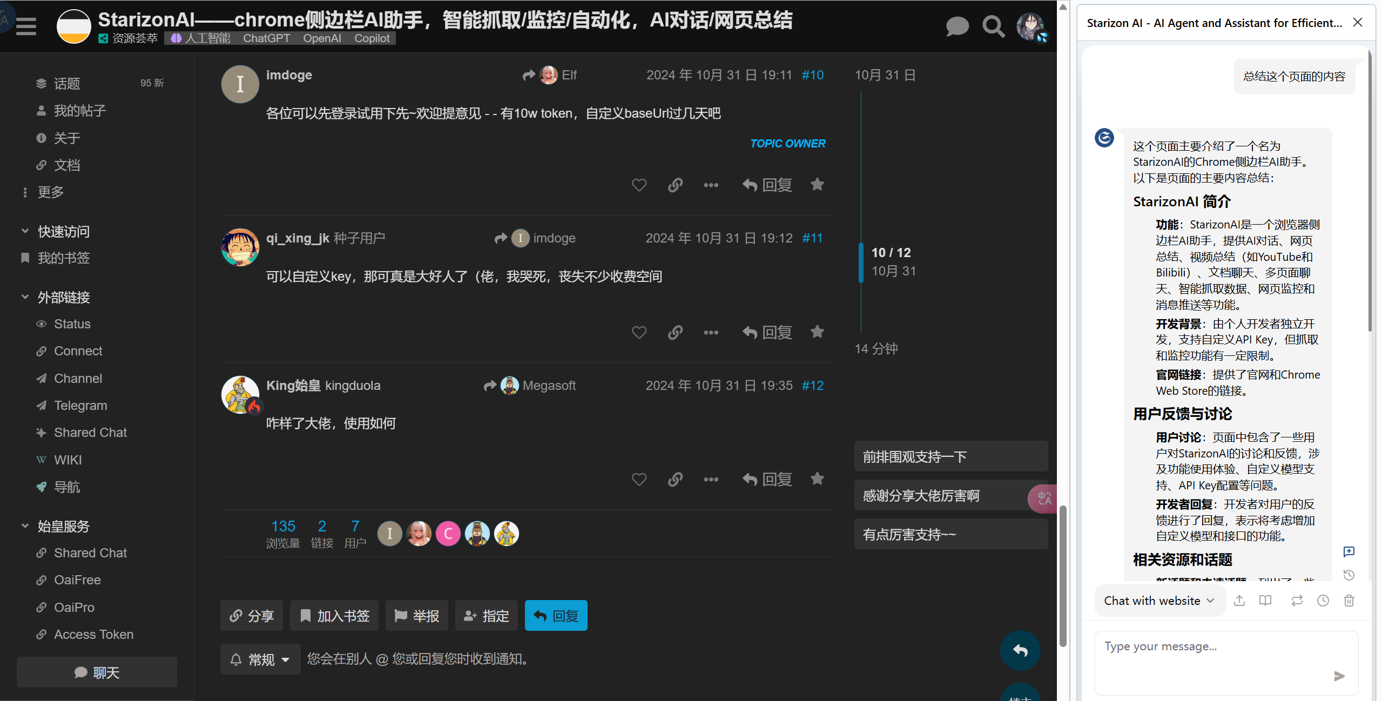This screenshot has height=701, width=1382.
Task: Bookmark post #10 with the star
Action: [x=817, y=185]
